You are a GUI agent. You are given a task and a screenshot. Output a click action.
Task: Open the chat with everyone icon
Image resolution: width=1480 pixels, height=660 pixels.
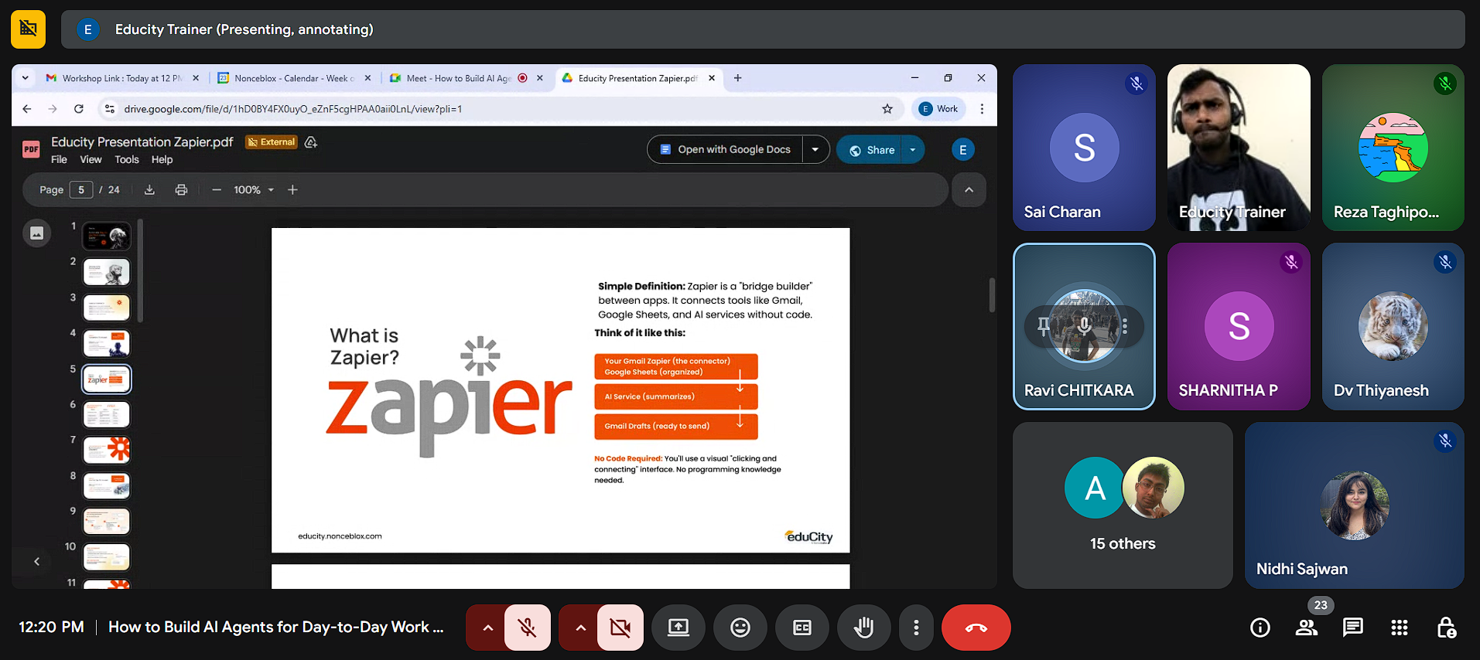pyautogui.click(x=1353, y=628)
